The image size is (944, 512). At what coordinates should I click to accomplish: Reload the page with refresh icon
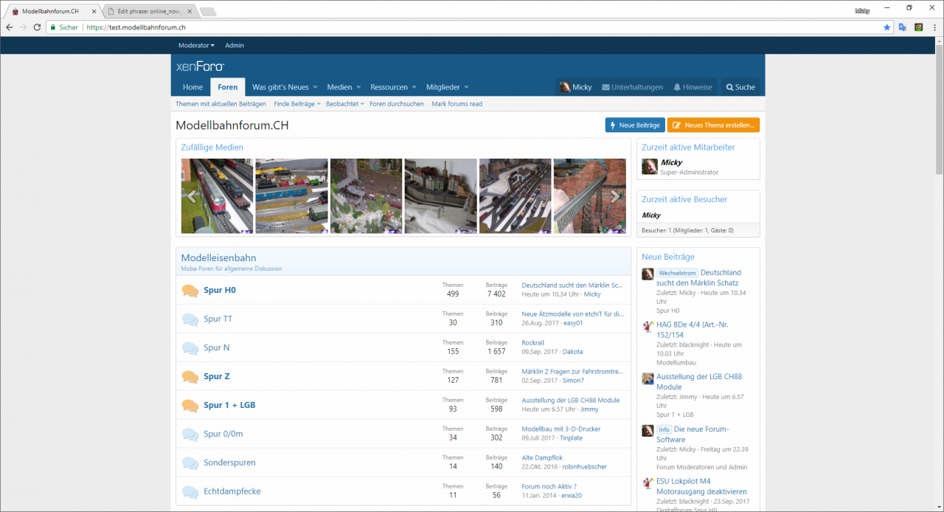tap(38, 27)
